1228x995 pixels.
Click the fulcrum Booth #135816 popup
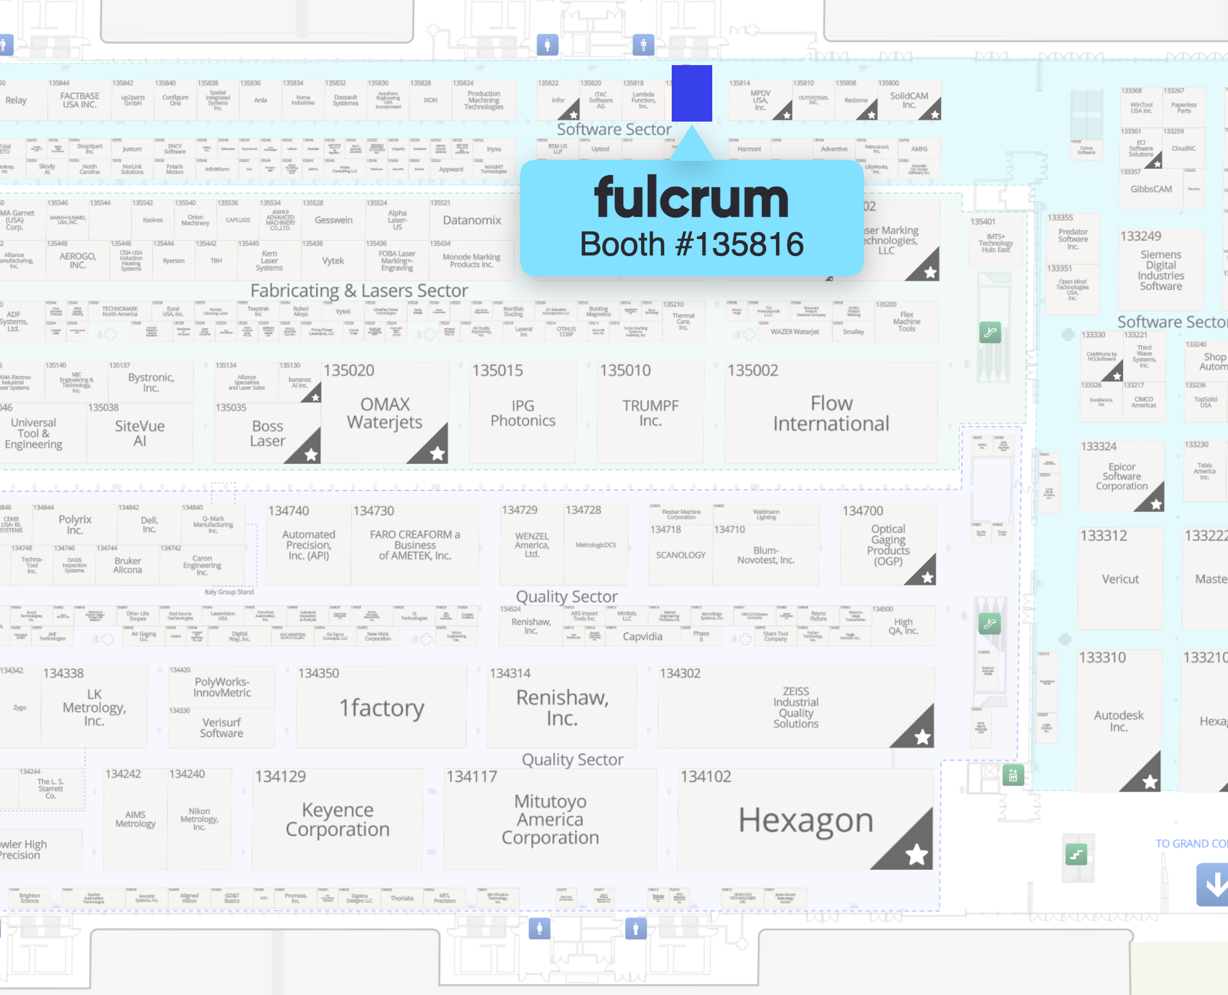tap(691, 218)
